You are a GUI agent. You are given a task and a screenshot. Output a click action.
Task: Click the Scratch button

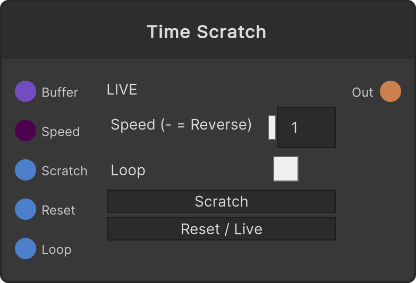[x=222, y=201]
